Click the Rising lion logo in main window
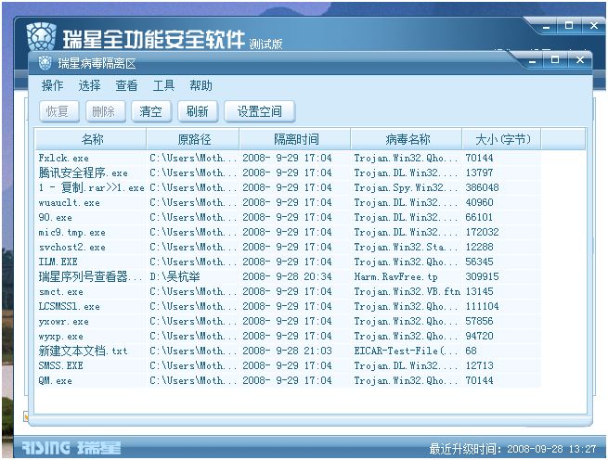608x460 pixels. pyautogui.click(x=42, y=37)
